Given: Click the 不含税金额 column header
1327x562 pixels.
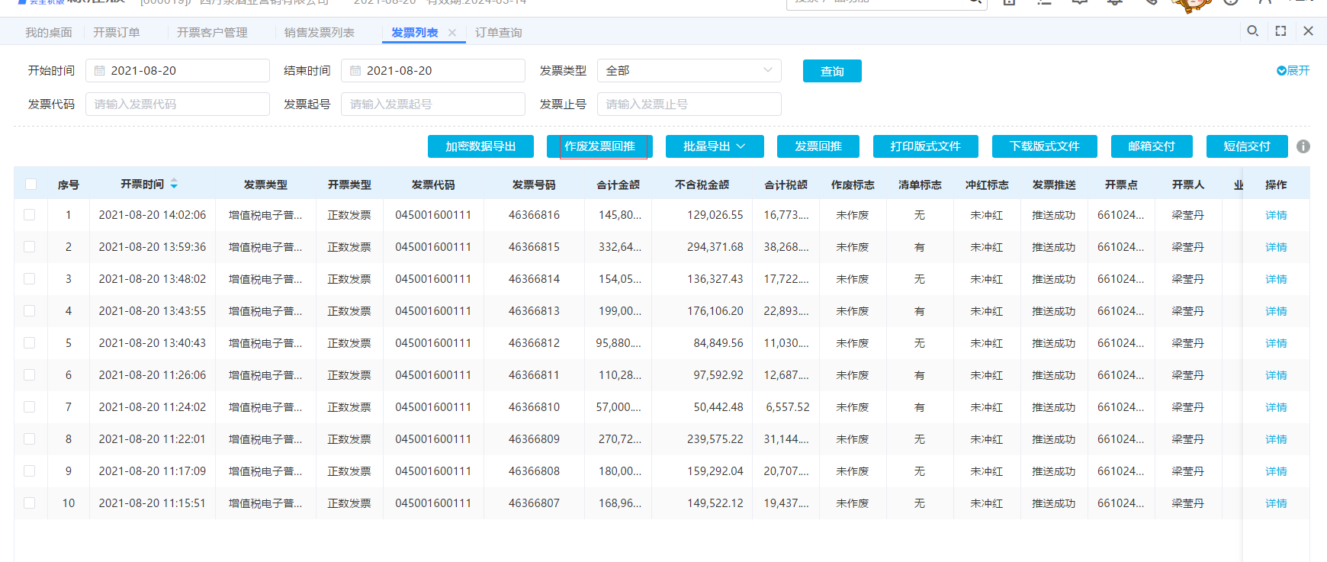Looking at the screenshot, I should [702, 185].
